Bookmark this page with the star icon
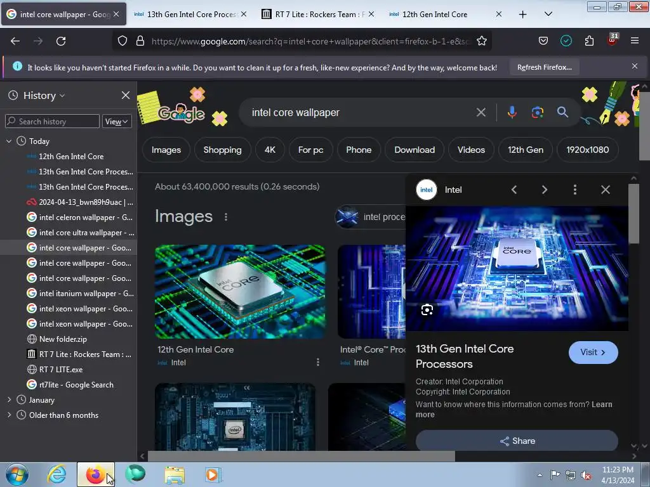This screenshot has height=487, width=650. (x=481, y=41)
